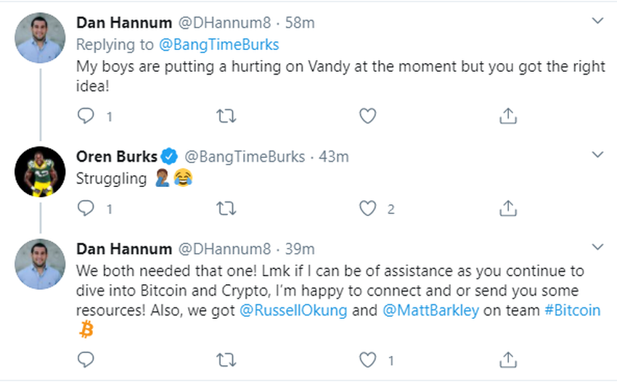Retweet Oren Burks' Struggling tweet
This screenshot has width=617, height=382.
coord(226,209)
